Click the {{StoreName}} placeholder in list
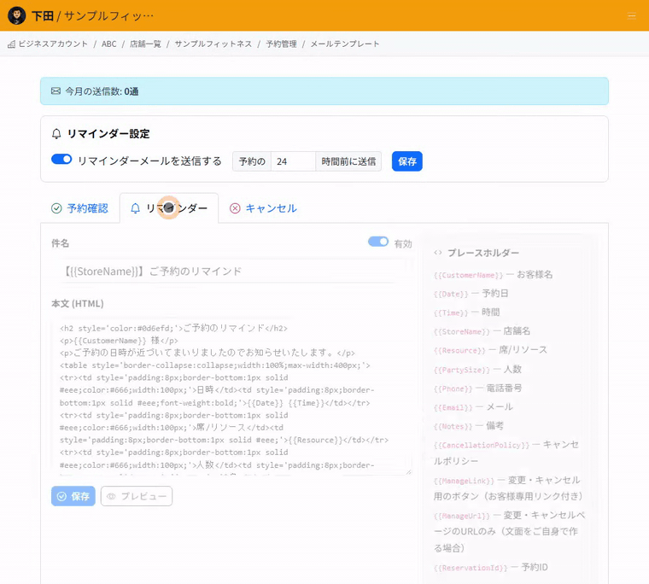The image size is (649, 584). pos(461,332)
